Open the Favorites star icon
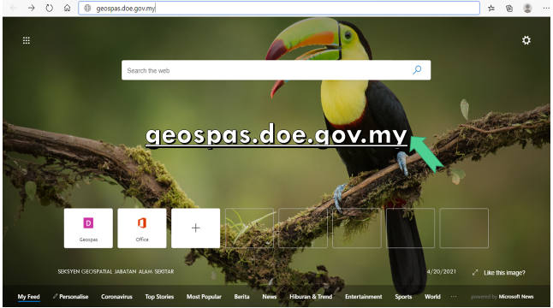The width and height of the screenshot is (553, 308). click(x=491, y=8)
